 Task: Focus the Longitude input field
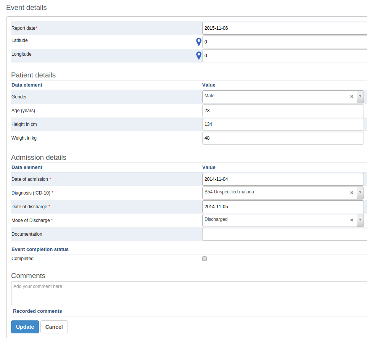284,56
